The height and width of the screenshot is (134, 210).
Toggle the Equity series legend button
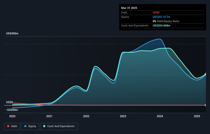30,126
